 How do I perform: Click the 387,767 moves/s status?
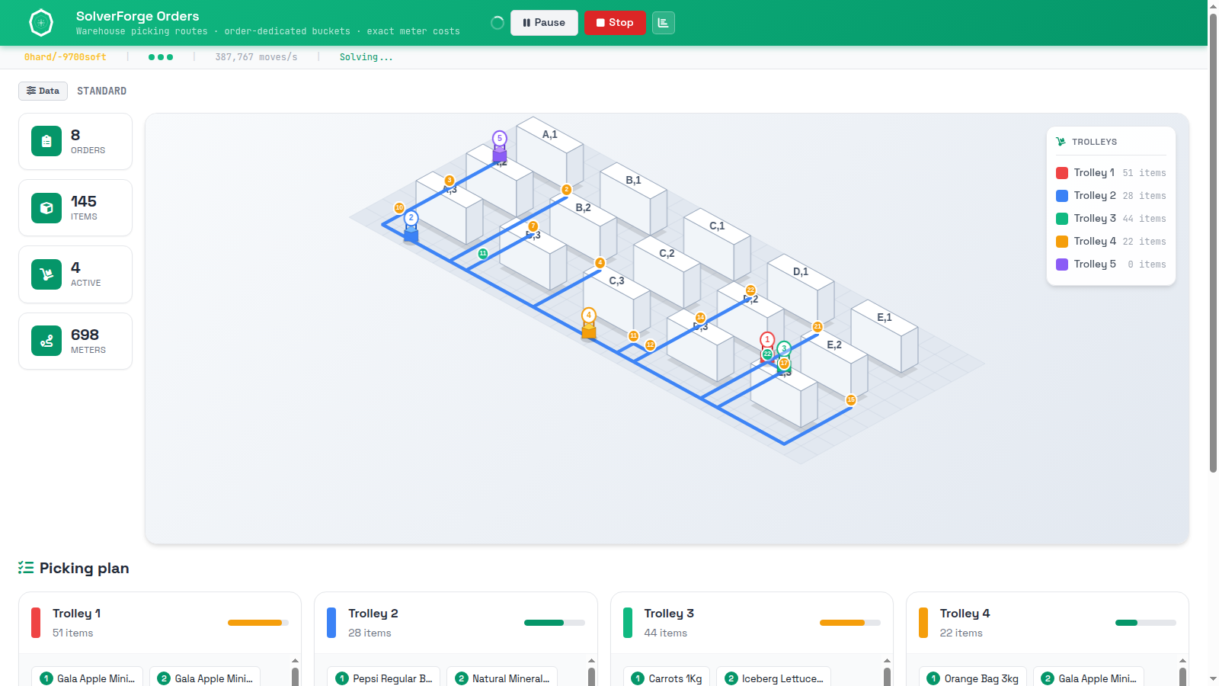(x=256, y=57)
